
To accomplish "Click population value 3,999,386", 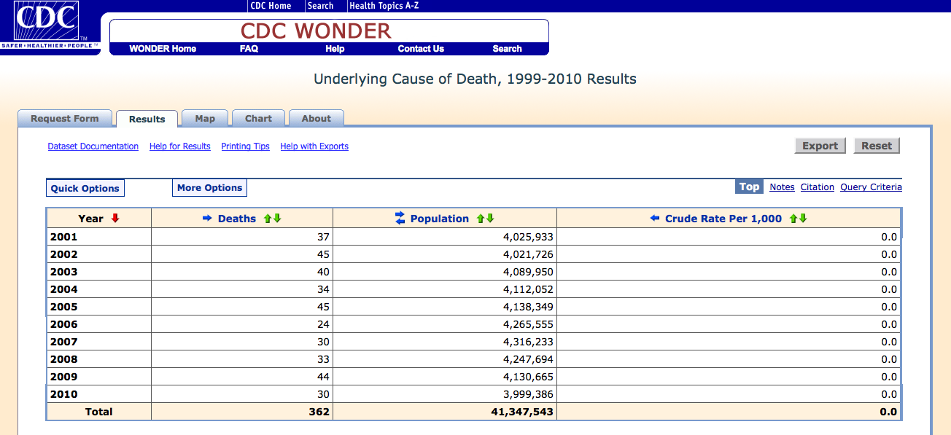I will coord(528,394).
